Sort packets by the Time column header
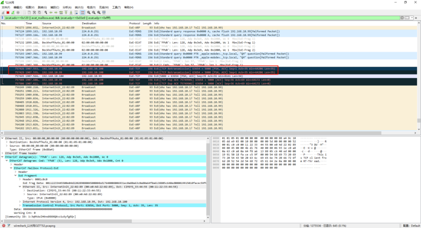 pyautogui.click(x=33, y=23)
